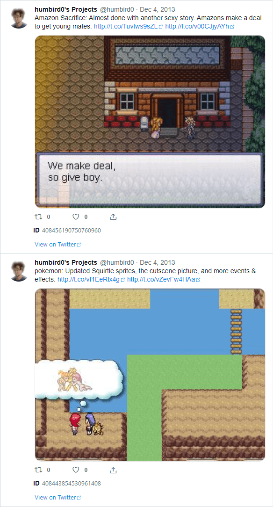Click share icon under Amazon Sacrifice tweet
This screenshot has width=273, height=507.
113,217
